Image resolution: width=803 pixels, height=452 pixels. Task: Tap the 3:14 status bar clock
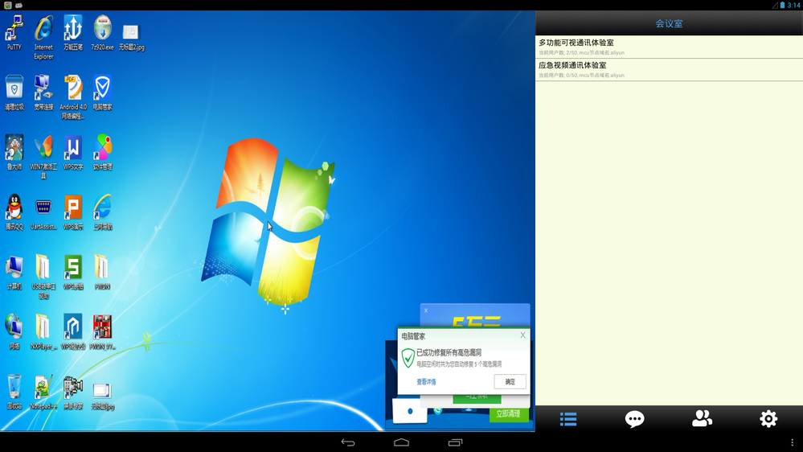[795, 5]
